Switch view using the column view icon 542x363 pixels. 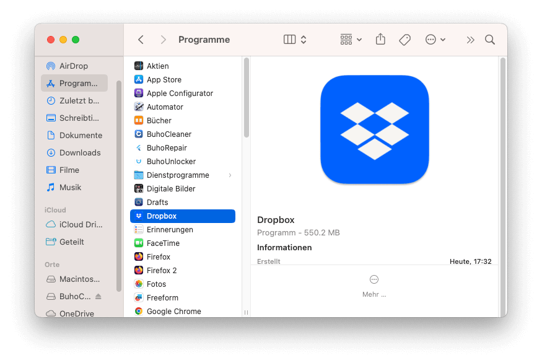pyautogui.click(x=289, y=40)
